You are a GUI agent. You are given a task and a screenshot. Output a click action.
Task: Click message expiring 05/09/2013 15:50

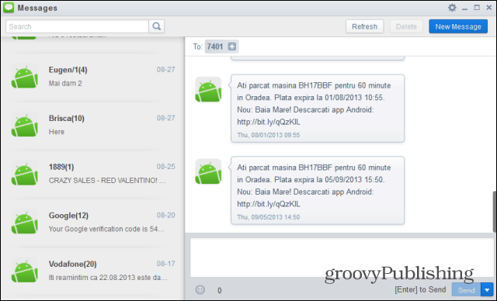(x=318, y=190)
